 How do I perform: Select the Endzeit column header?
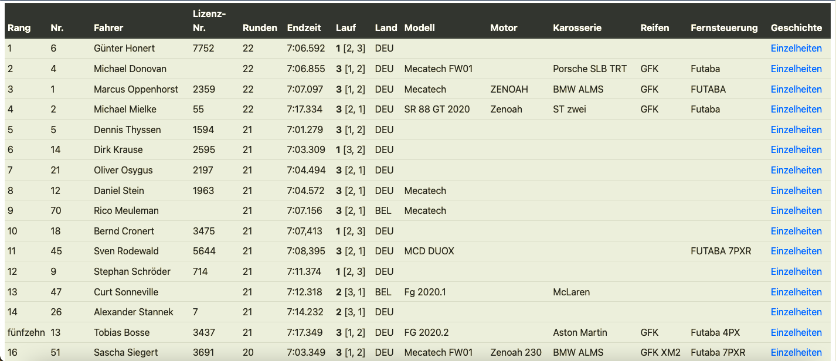(304, 28)
